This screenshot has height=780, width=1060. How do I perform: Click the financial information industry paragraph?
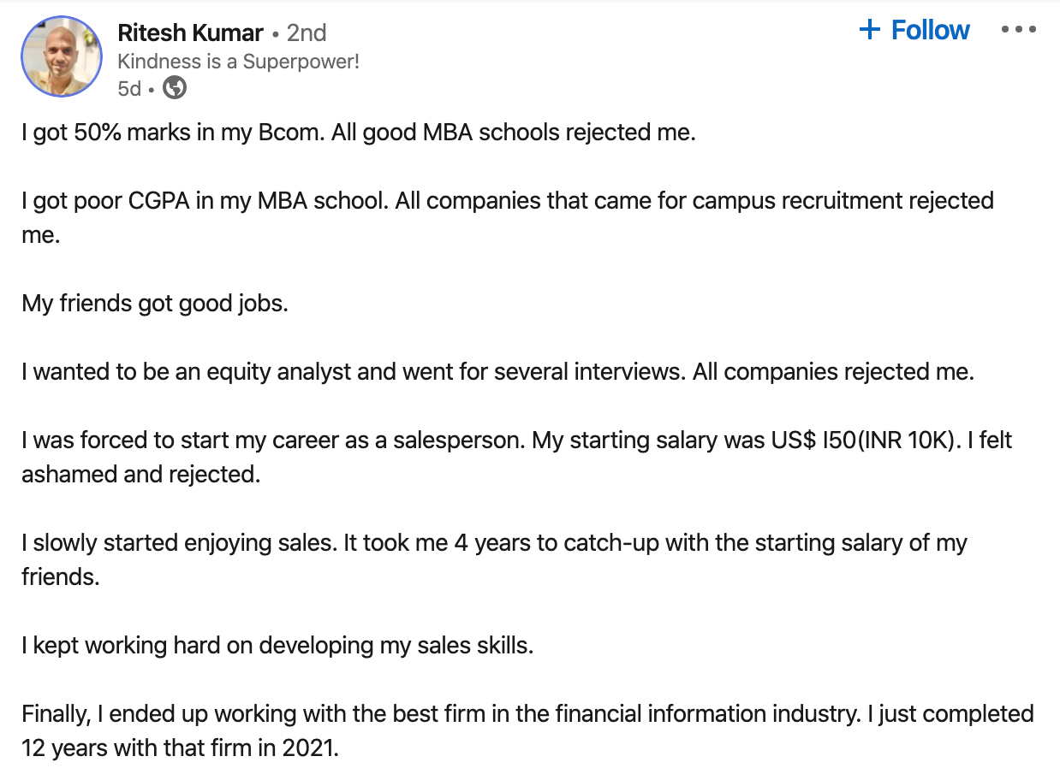tap(527, 713)
